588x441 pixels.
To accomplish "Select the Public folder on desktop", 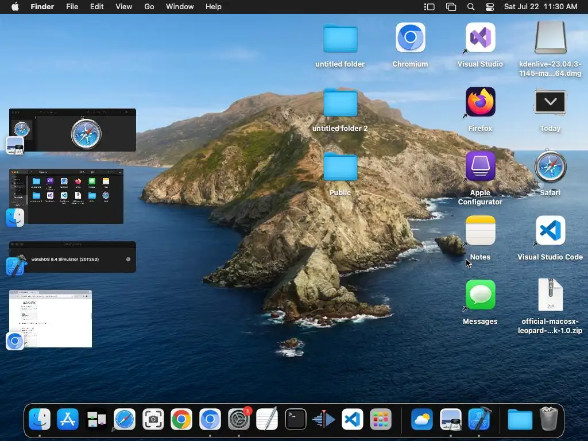I will tap(340, 174).
